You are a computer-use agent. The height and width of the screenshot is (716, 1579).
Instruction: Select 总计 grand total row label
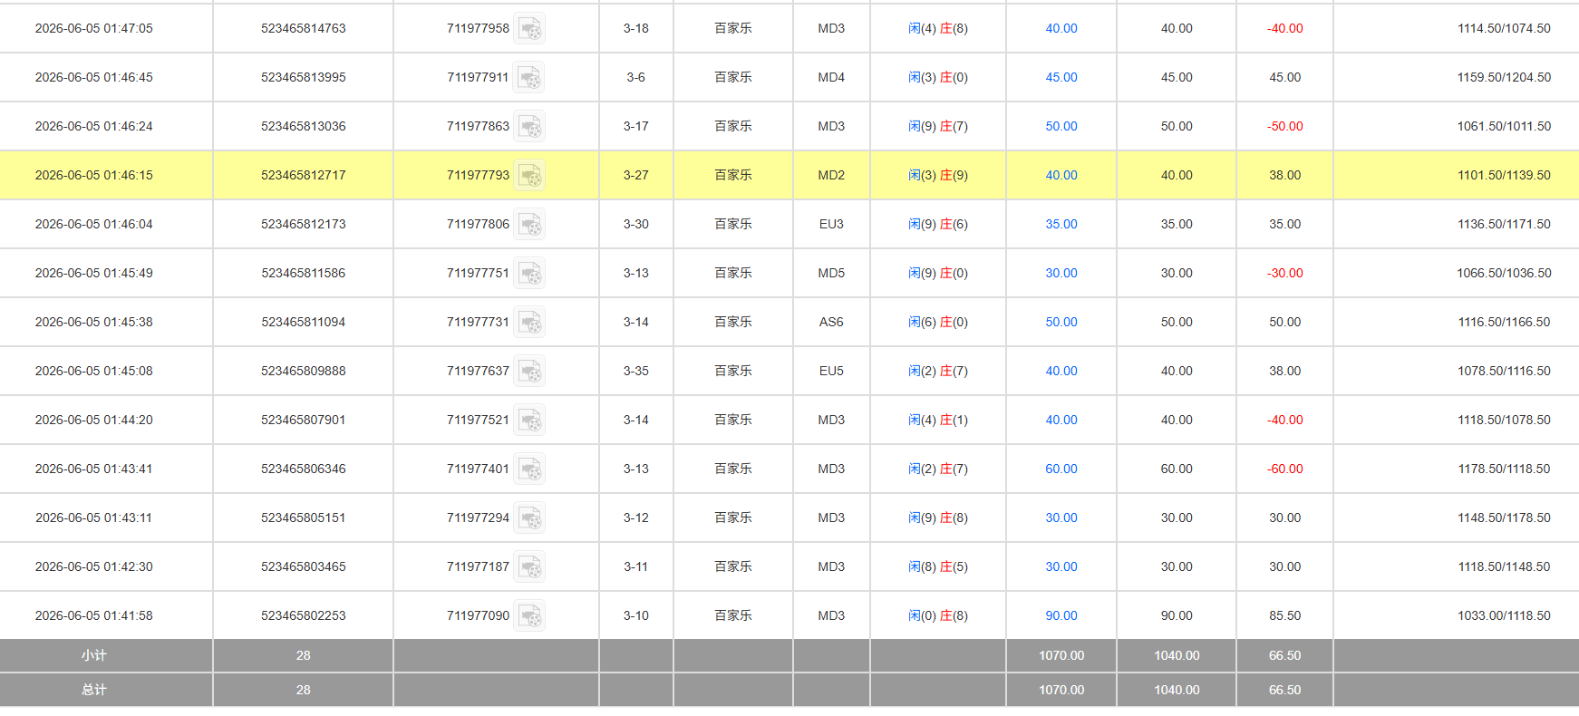pos(94,690)
